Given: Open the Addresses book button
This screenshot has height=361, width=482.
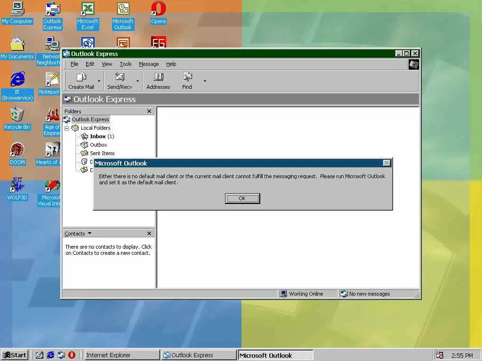Looking at the screenshot, I should (158, 81).
